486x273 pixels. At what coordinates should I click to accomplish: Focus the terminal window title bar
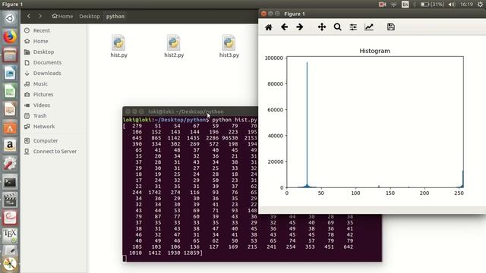pos(191,111)
